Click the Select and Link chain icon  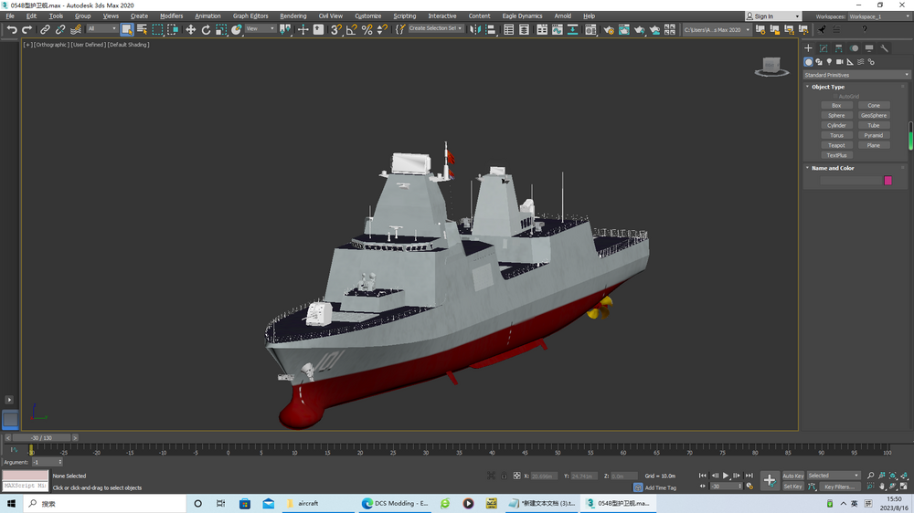click(44, 30)
